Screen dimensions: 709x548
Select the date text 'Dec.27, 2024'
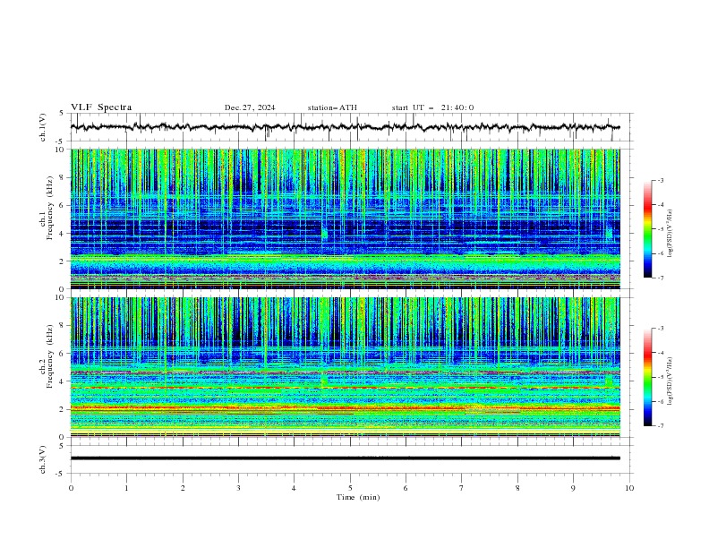(250, 107)
